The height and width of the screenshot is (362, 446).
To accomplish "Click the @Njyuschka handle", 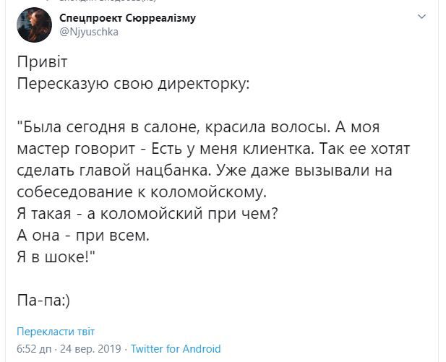I will coord(89,32).
